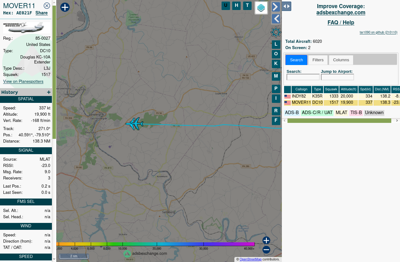The width and height of the screenshot is (400, 262).
Task: Select the aircraft icon on the map
Action: [x=135, y=124]
